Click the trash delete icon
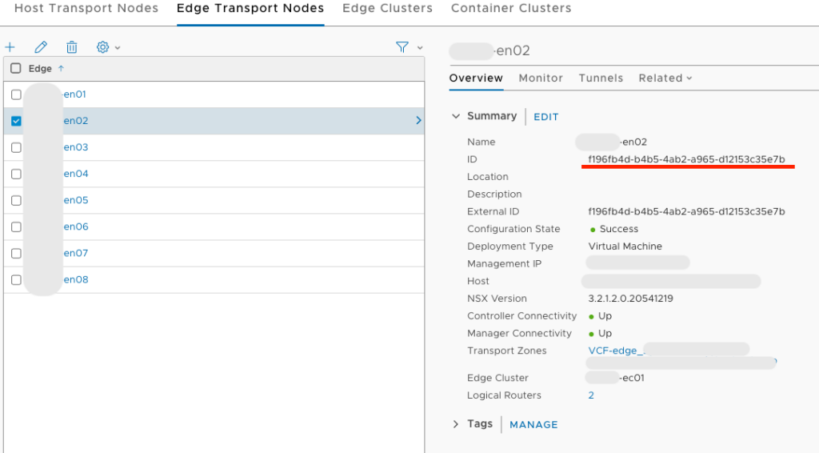The image size is (819, 453). pyautogui.click(x=72, y=47)
